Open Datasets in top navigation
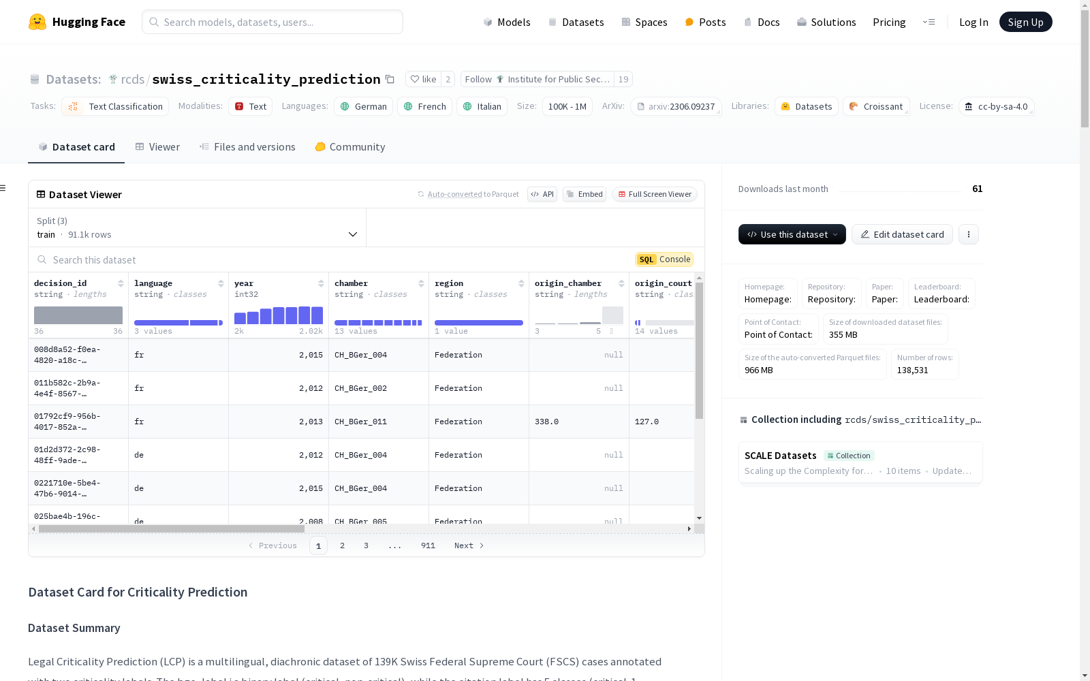 pyautogui.click(x=576, y=22)
